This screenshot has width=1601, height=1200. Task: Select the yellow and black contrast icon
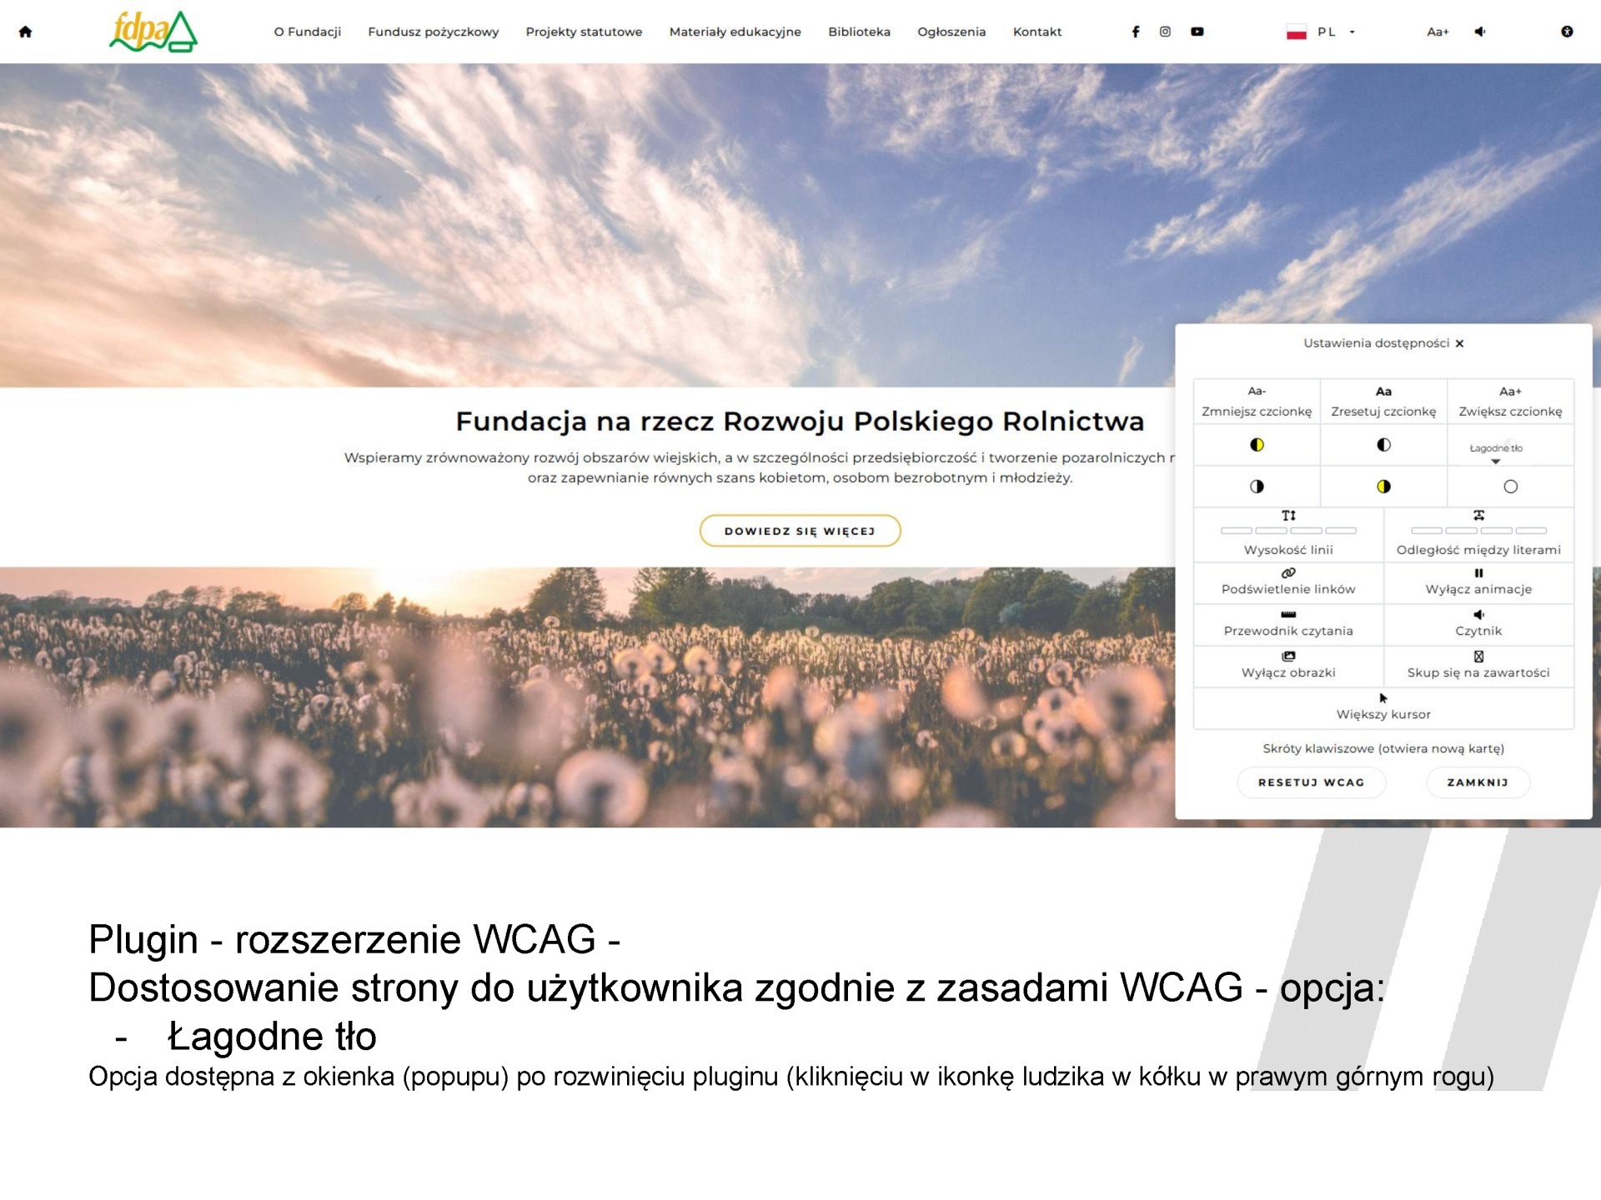1383,487
